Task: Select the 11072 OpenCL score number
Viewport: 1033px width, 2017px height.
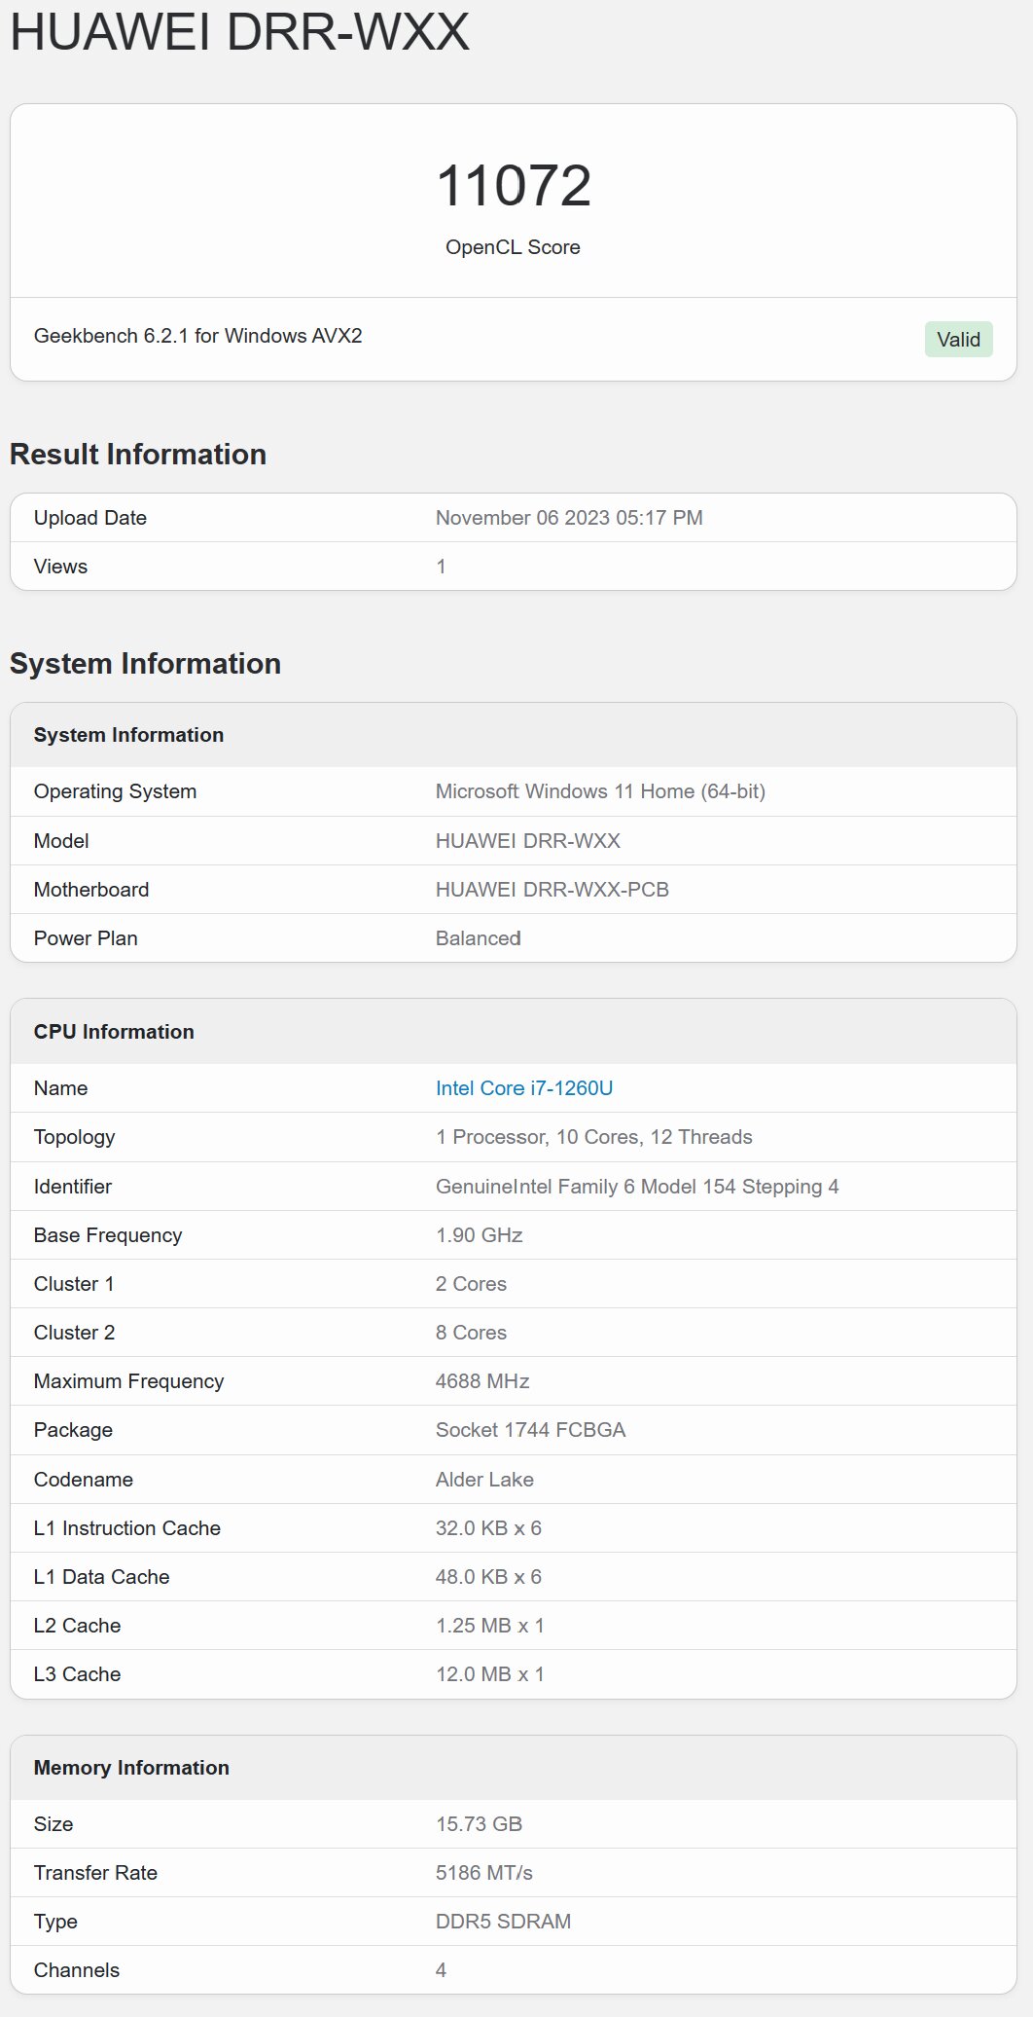Action: 514,185
